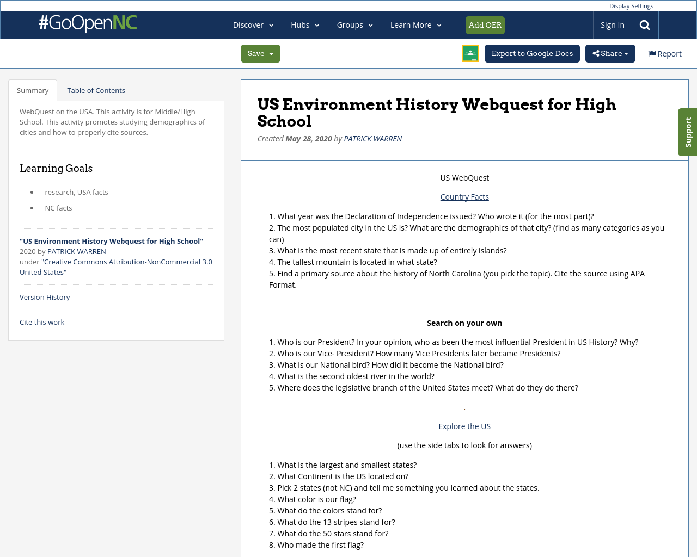697x557 pixels.
Task: Click the Explore the US link
Action: (464, 426)
